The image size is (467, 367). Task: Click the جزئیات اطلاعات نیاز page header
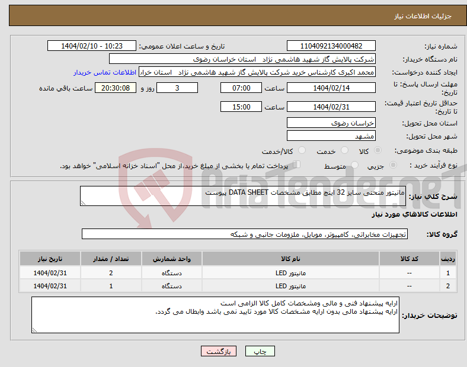click(423, 16)
